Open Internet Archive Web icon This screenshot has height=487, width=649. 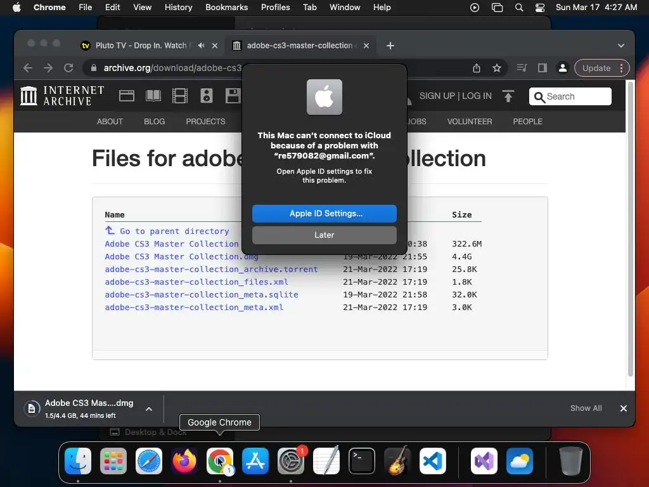point(127,96)
